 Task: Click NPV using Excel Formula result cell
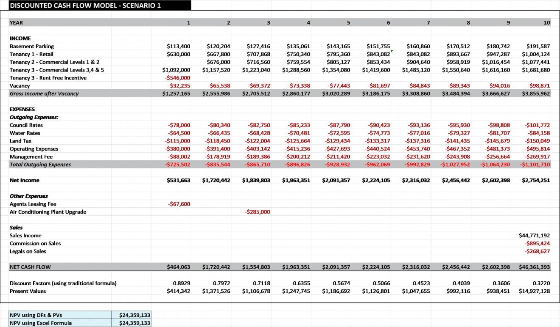tap(132, 323)
